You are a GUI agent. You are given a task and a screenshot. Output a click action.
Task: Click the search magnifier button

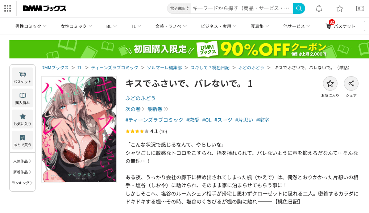click(x=299, y=8)
